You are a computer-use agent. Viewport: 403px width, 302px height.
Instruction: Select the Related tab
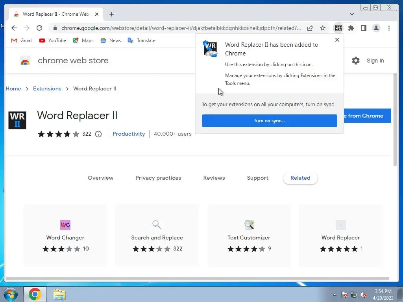tap(300, 178)
